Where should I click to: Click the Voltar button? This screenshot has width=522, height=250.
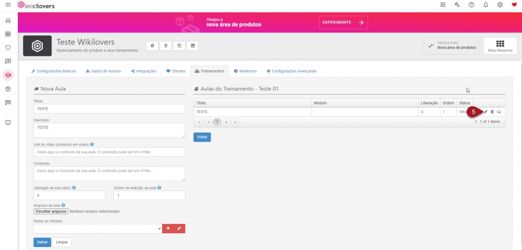click(202, 137)
